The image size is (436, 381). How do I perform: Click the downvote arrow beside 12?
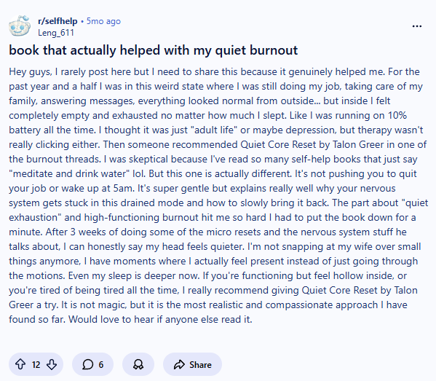pyautogui.click(x=52, y=364)
